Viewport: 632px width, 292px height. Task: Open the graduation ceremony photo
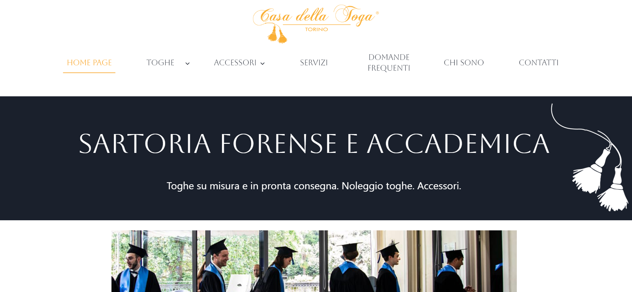click(314, 261)
